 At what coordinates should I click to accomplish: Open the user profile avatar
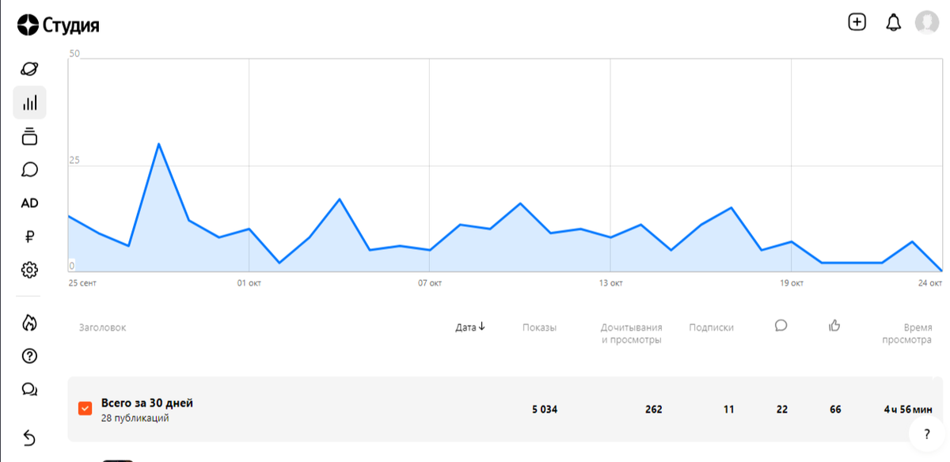click(927, 22)
